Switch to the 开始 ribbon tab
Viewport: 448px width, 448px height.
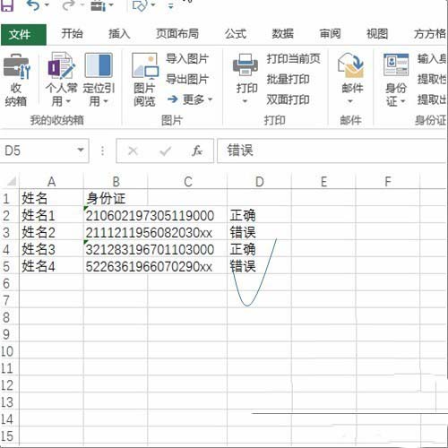(72, 34)
